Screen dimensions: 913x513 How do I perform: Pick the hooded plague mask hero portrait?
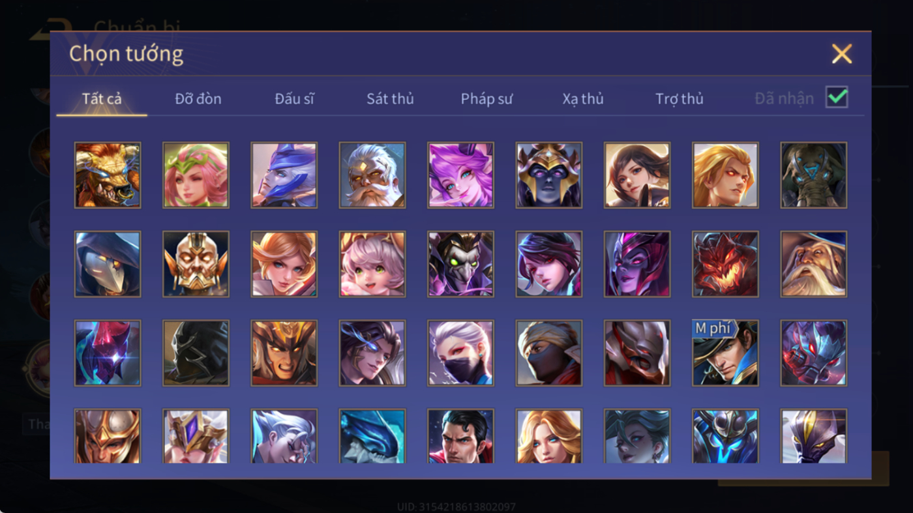pos(108,264)
